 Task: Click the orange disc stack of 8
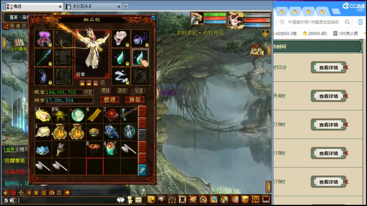coord(95,149)
